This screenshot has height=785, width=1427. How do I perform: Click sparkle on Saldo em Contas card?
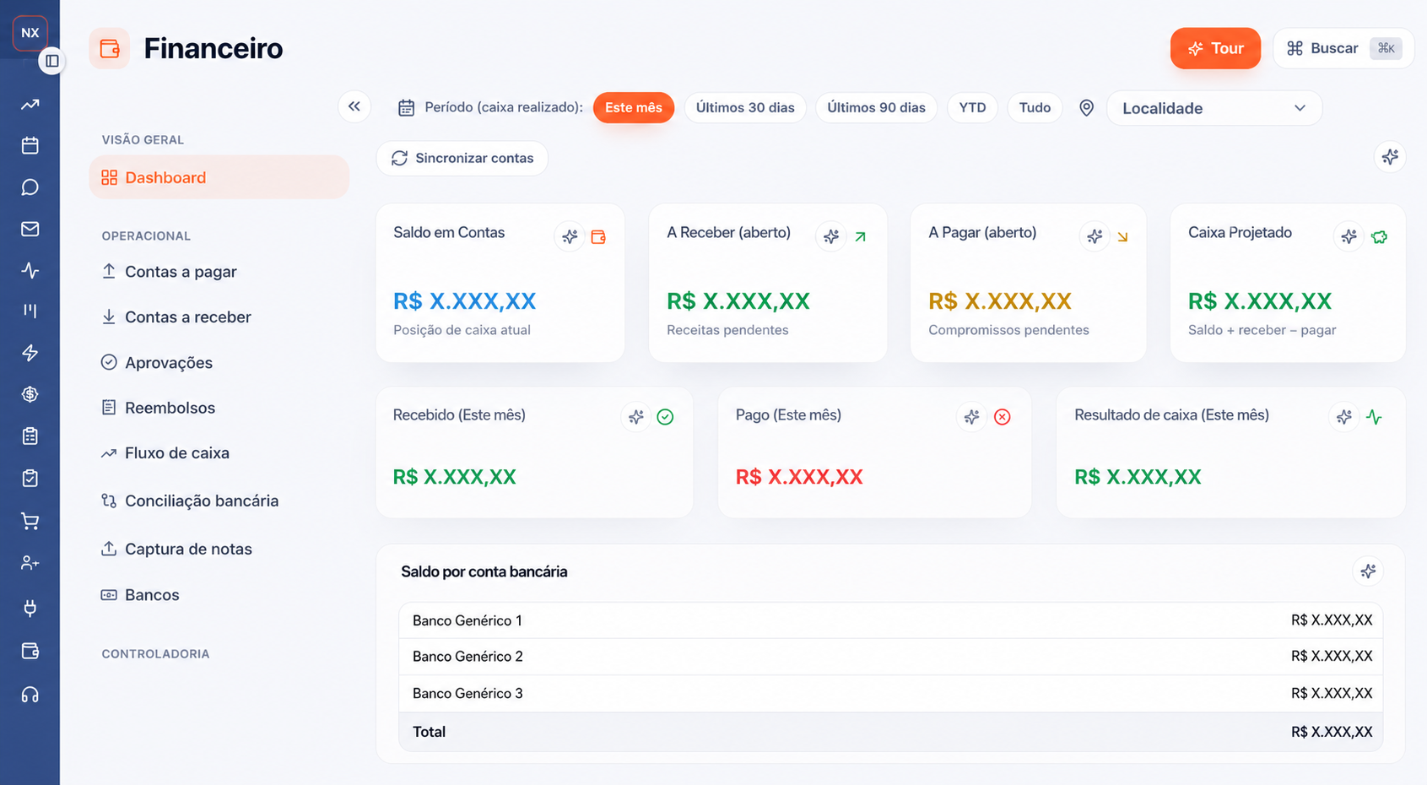570,236
